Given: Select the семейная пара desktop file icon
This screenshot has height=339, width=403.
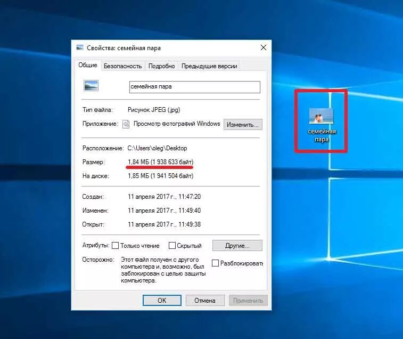Looking at the screenshot, I should (x=321, y=116).
